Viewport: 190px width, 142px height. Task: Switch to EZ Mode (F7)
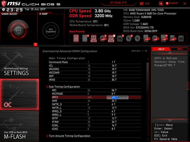tap(118, 3)
